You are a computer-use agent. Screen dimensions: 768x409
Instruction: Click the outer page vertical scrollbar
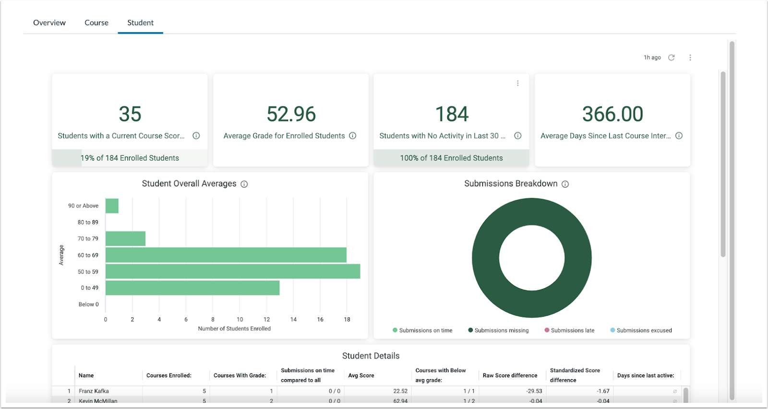(x=732, y=221)
